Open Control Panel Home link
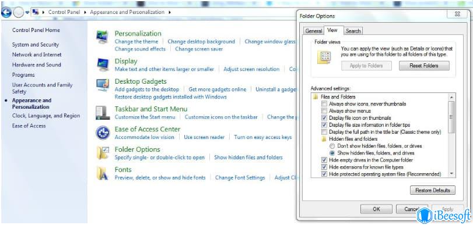 point(36,30)
